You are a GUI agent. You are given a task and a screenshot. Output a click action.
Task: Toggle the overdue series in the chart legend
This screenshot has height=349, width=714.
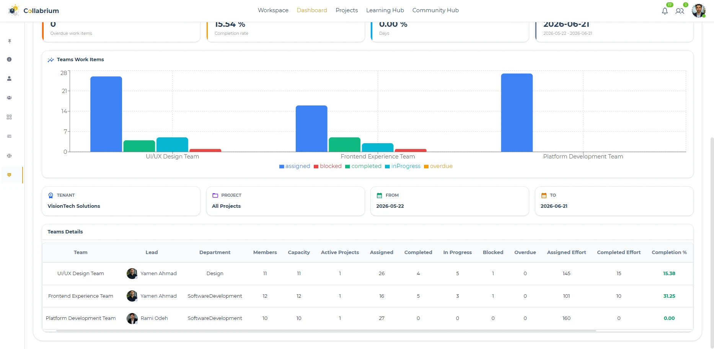(438, 166)
